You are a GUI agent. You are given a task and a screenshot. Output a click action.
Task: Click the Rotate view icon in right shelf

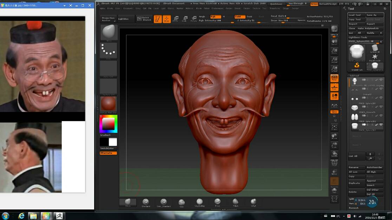point(334,154)
